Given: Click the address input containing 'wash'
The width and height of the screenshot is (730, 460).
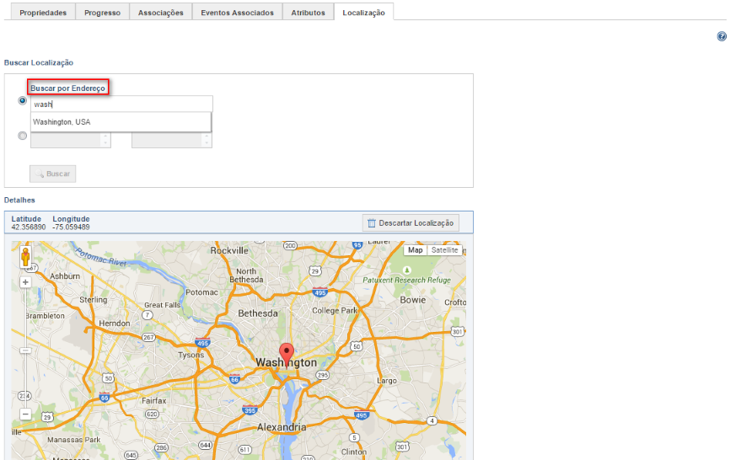Looking at the screenshot, I should [121, 104].
